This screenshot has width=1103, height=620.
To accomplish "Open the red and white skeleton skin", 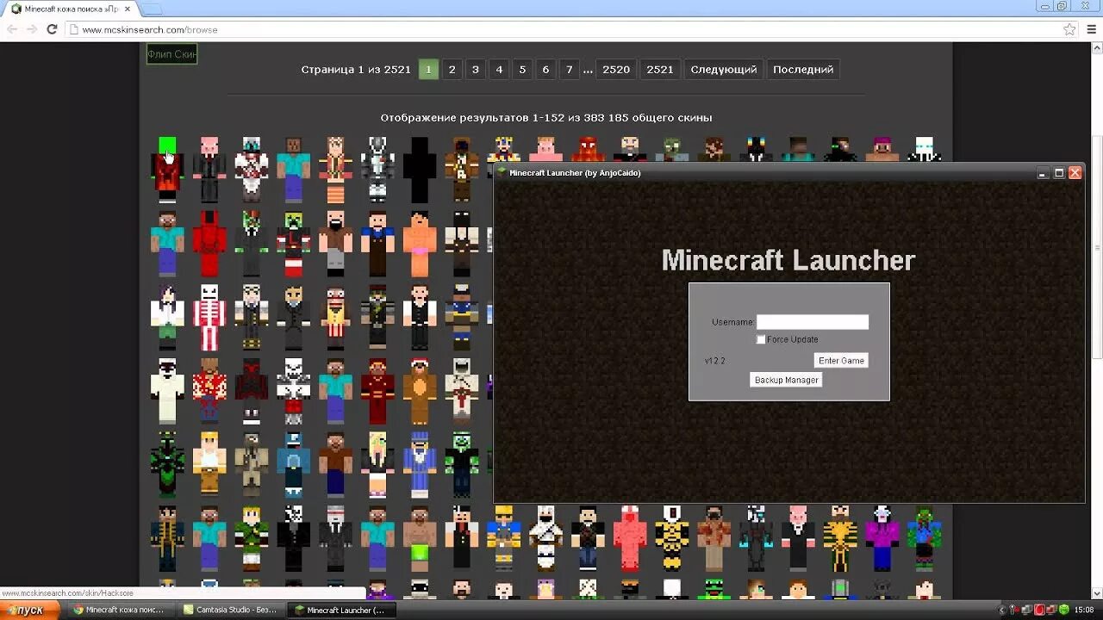I will click(x=209, y=318).
